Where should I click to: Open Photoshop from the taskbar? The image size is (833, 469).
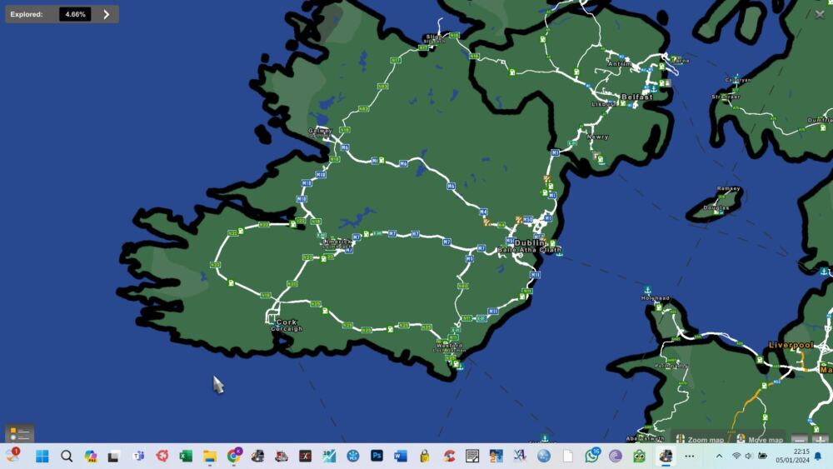pos(377,456)
